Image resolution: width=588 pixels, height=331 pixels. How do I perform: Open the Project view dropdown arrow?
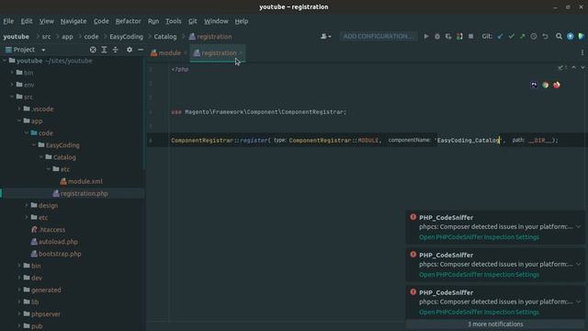pyautogui.click(x=43, y=50)
